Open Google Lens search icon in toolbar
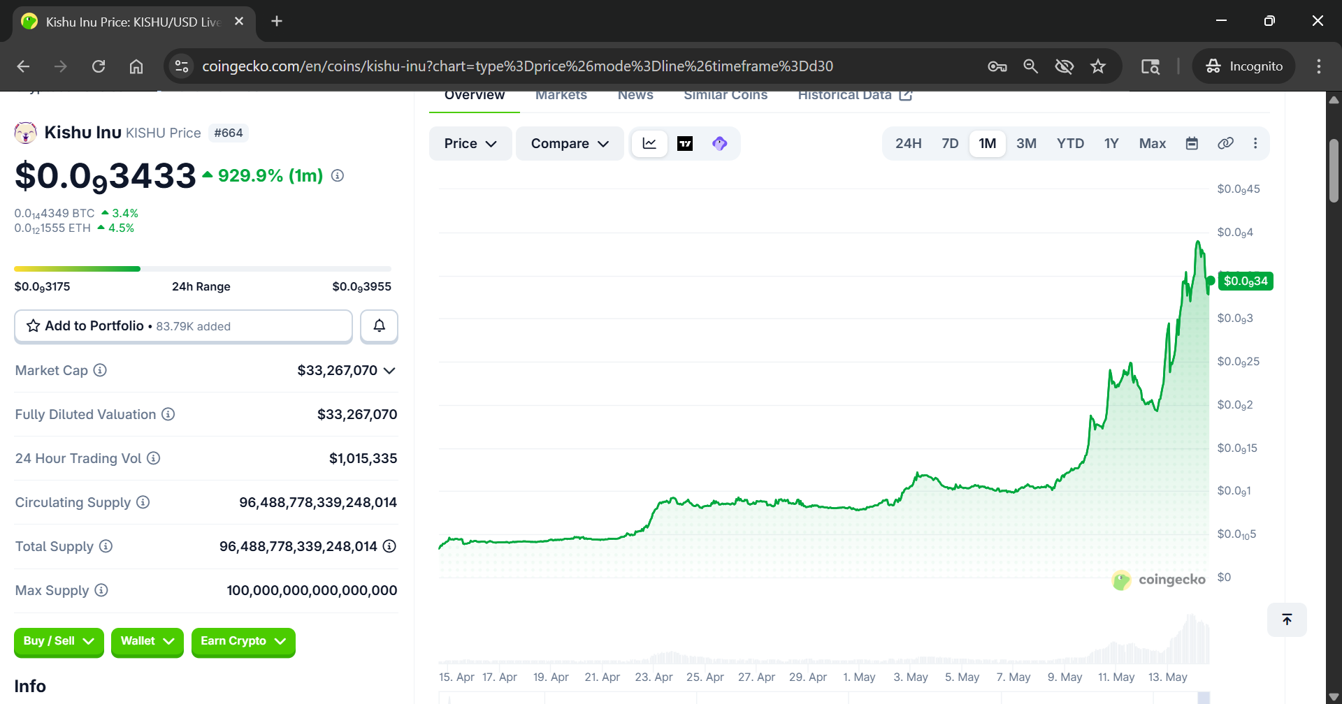 coord(1150,66)
